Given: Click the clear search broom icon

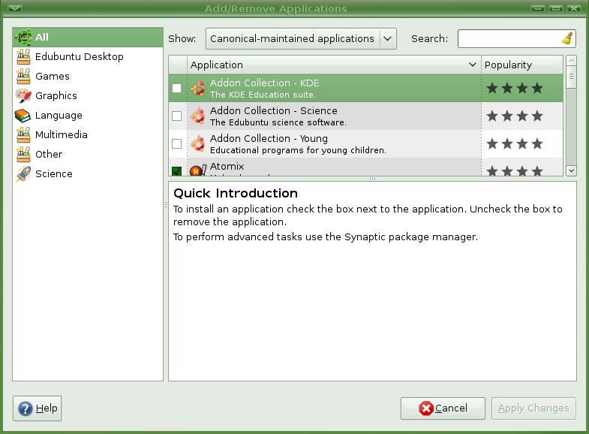Looking at the screenshot, I should tap(567, 38).
